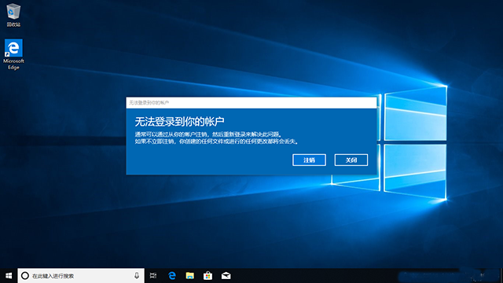Select the Microsoft Edge desktop shortcut
The image size is (503, 283).
pos(13,54)
